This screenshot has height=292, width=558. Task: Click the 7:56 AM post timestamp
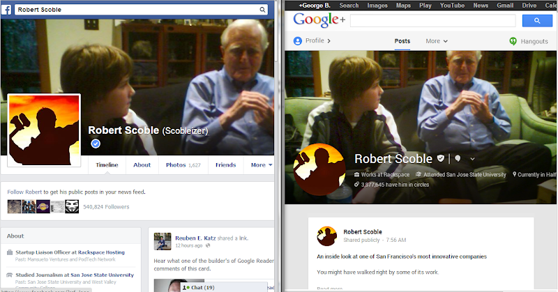[396, 240]
